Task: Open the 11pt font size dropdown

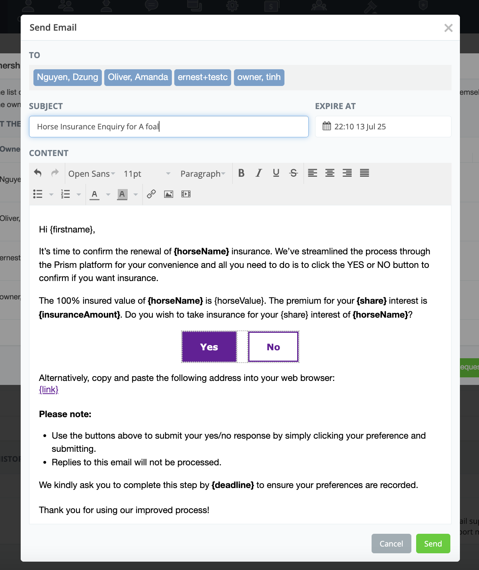Action: point(147,174)
